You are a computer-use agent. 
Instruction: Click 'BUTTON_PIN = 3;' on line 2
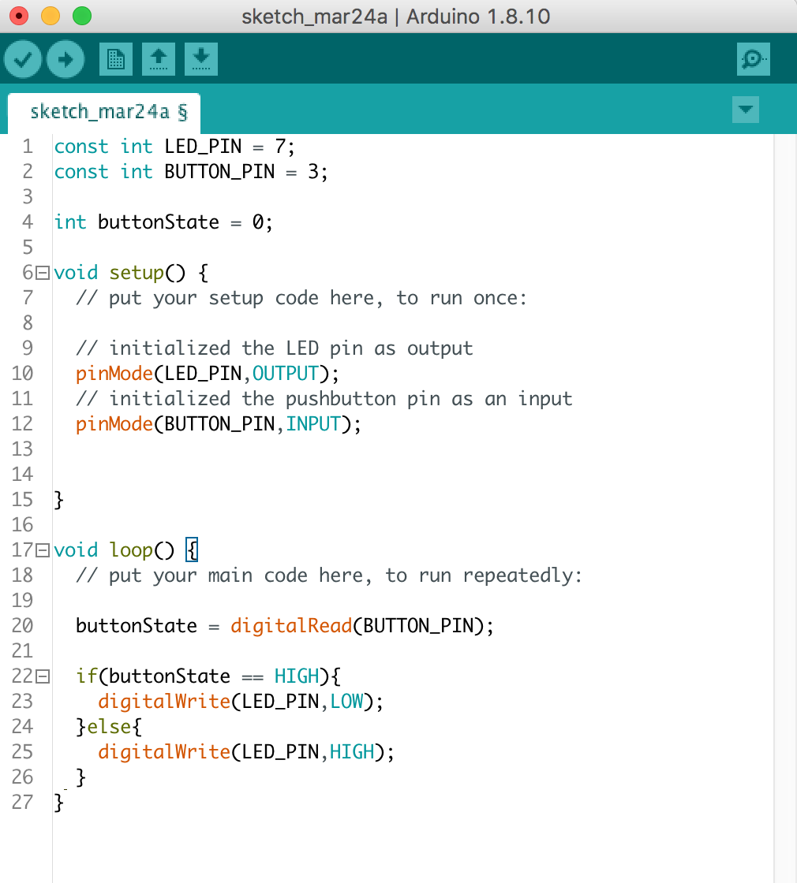245,172
